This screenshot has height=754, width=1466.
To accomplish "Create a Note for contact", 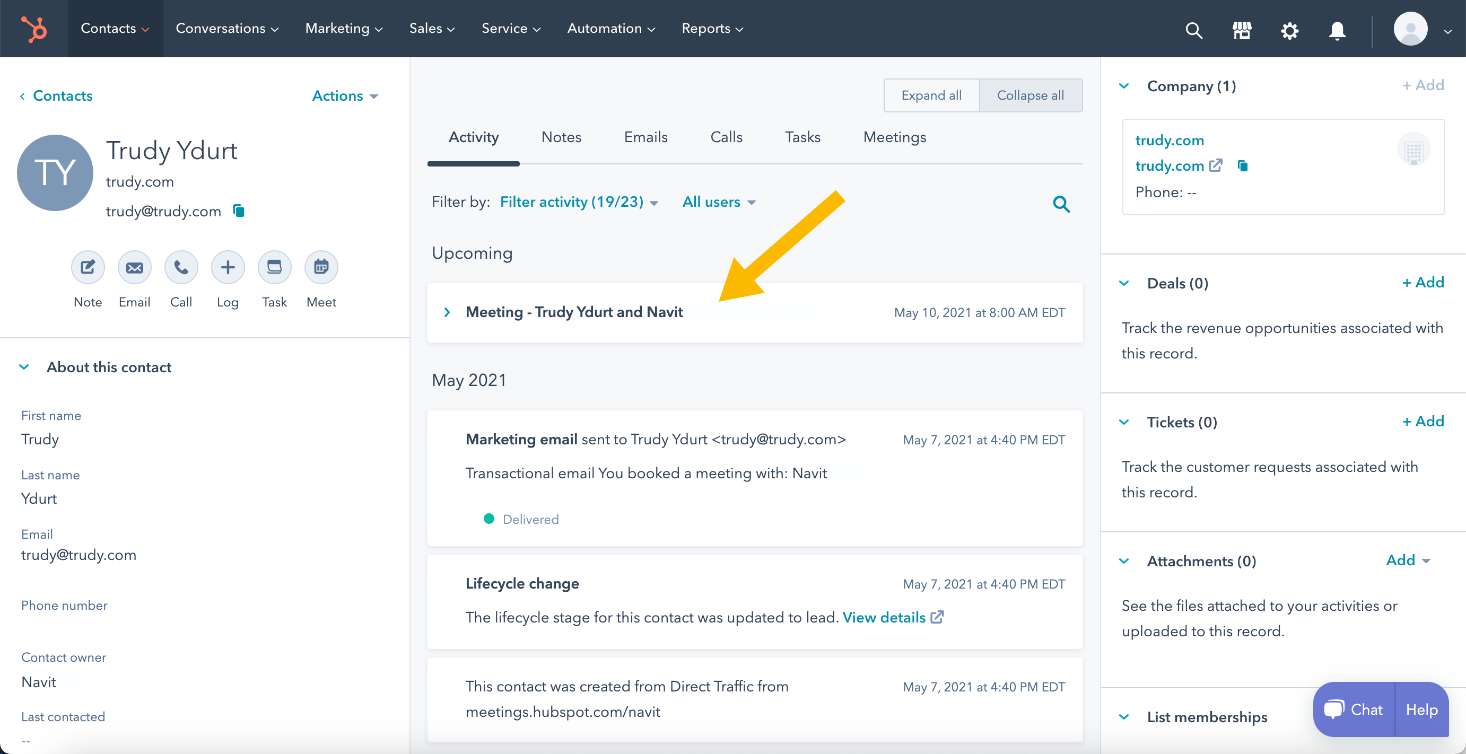I will tap(88, 267).
